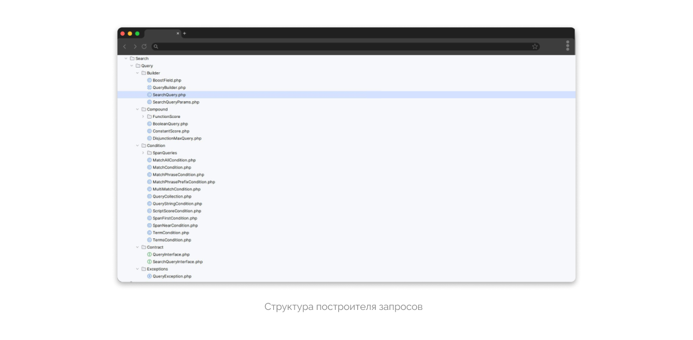693x340 pixels.
Task: Select the Exceptions folder label
Action: [x=158, y=269]
